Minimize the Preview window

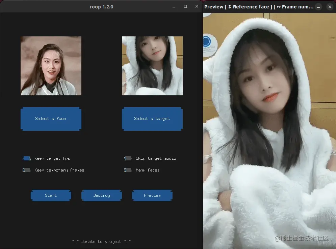[x=318, y=7]
